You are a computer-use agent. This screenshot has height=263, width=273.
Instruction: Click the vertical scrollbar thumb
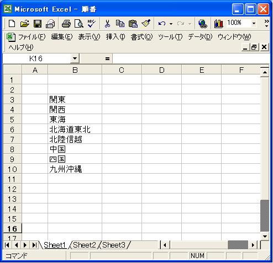pos(265,216)
